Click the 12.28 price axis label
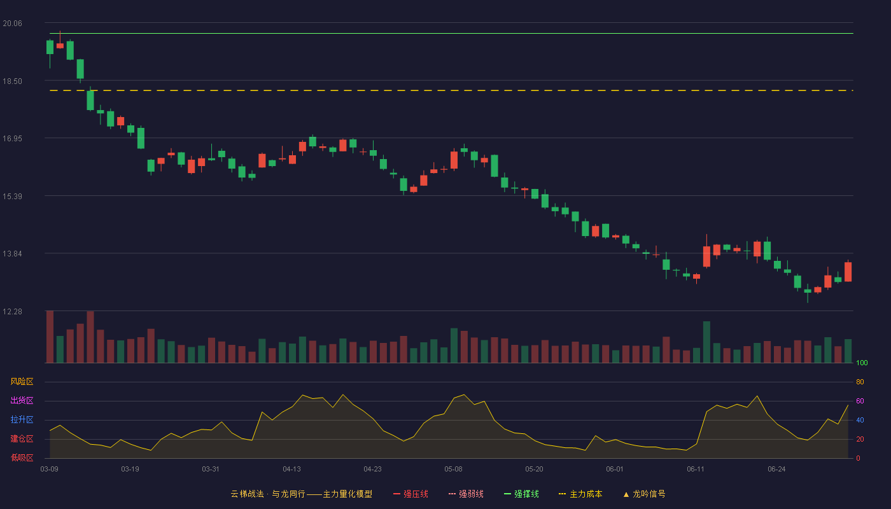 tap(12, 312)
